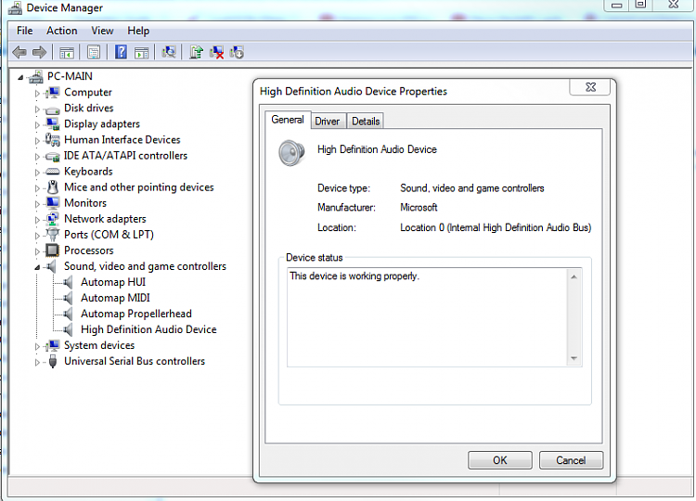The width and height of the screenshot is (696, 501).
Task: Click the Processors chip icon
Action: click(52, 250)
